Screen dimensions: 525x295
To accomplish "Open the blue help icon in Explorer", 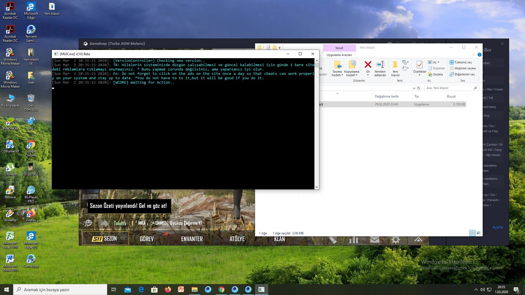I will click(479, 55).
